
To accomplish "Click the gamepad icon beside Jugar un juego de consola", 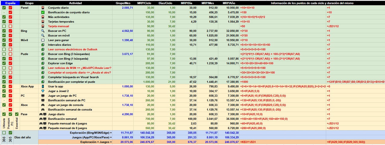I will tap(43, 105).
